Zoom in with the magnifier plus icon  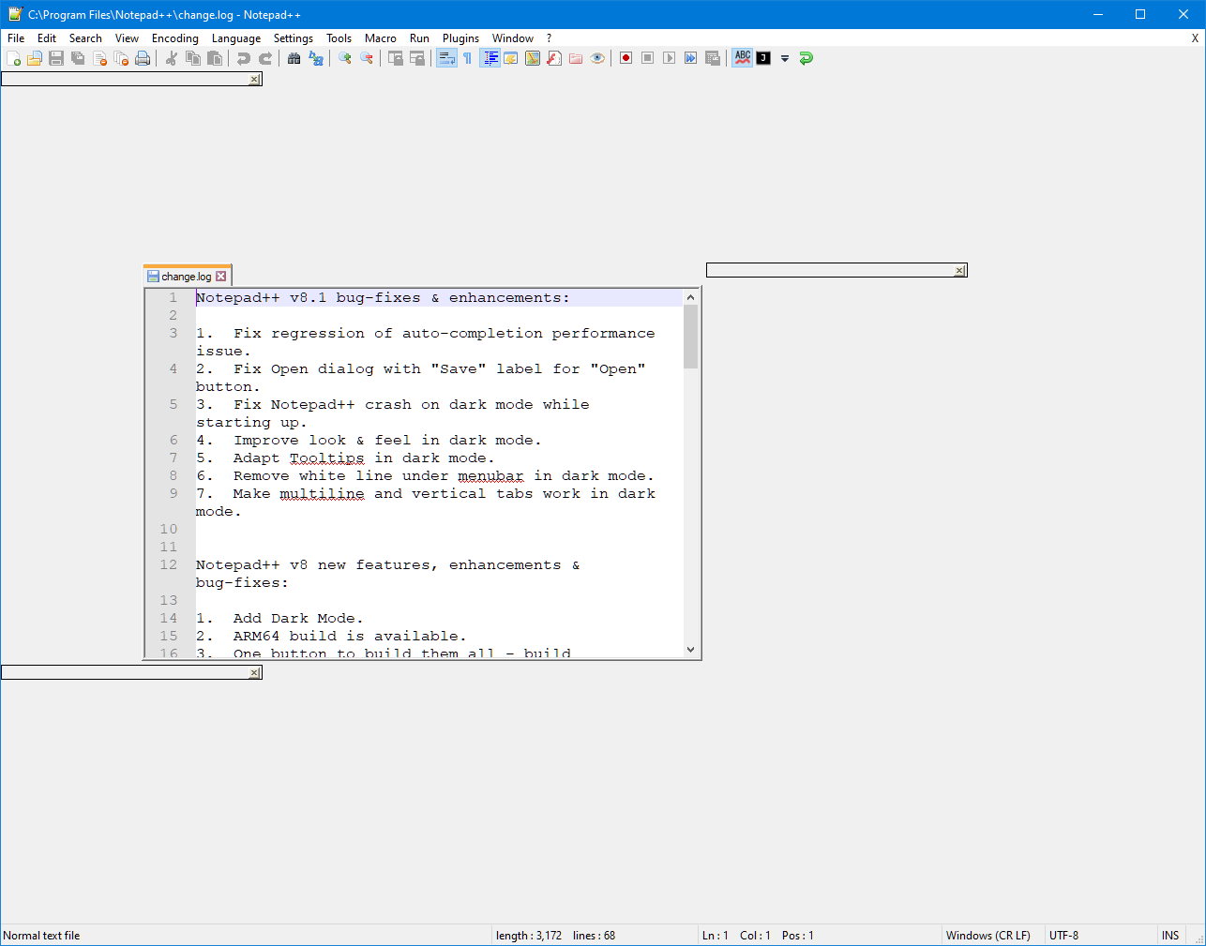(345, 58)
